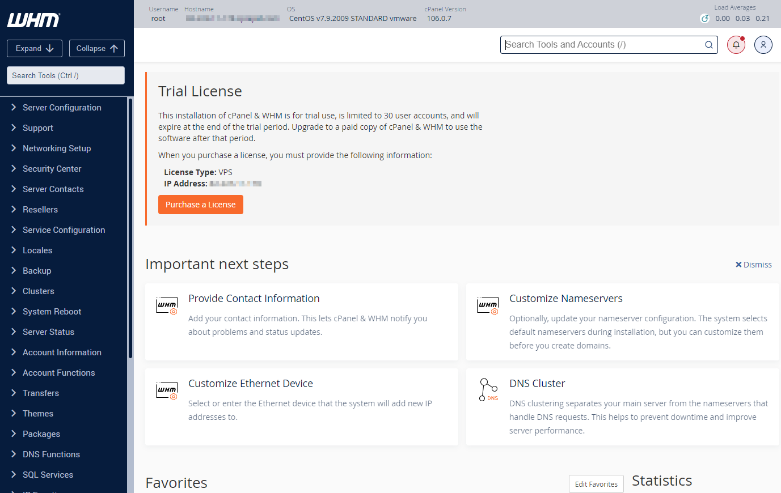Expand the Backup sidebar section

pos(37,271)
